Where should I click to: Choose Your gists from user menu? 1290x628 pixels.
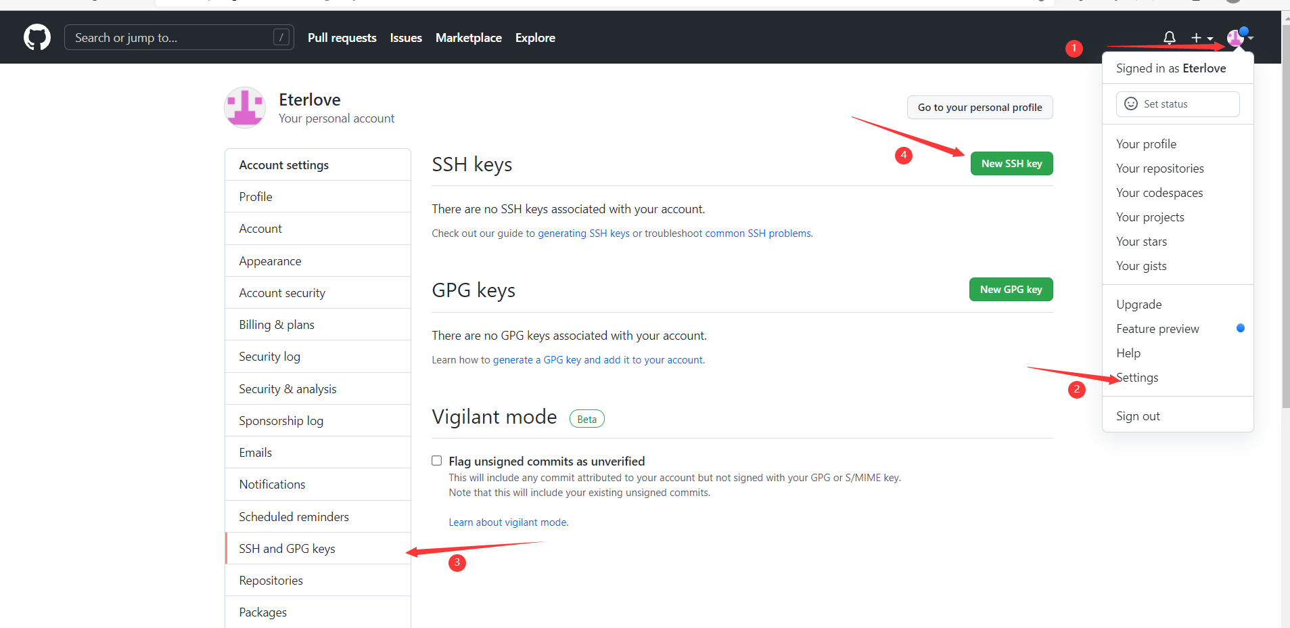point(1178,266)
